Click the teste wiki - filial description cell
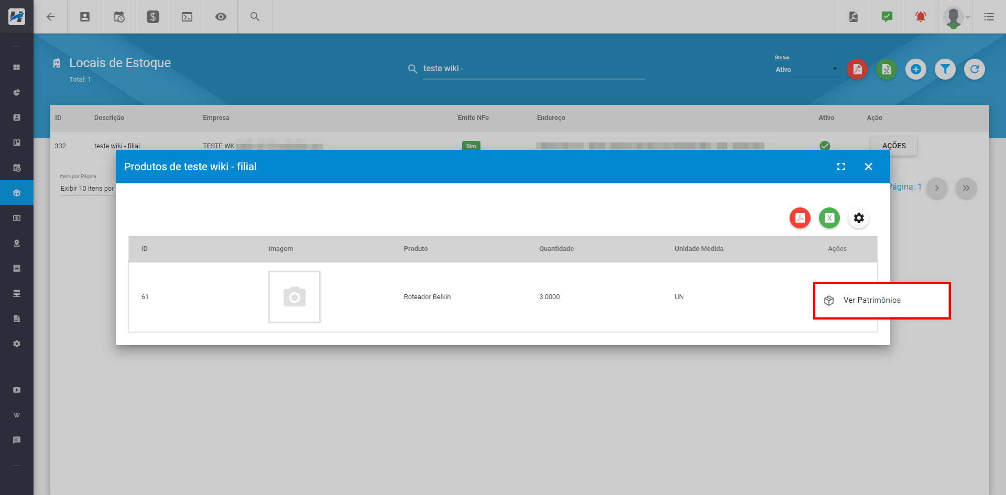 click(117, 146)
